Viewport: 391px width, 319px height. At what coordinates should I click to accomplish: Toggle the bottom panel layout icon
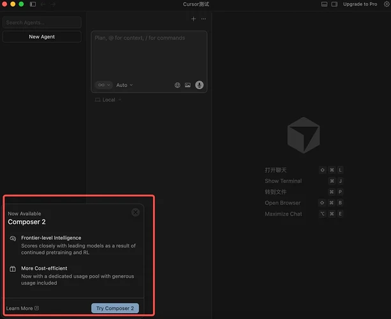pyautogui.click(x=325, y=4)
